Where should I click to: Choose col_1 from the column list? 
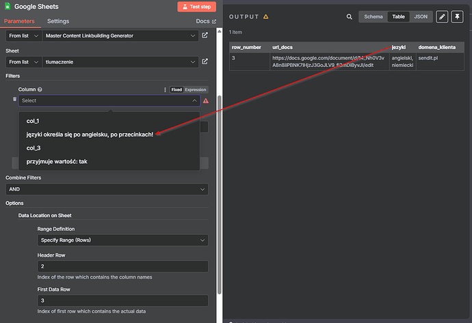tap(34, 121)
